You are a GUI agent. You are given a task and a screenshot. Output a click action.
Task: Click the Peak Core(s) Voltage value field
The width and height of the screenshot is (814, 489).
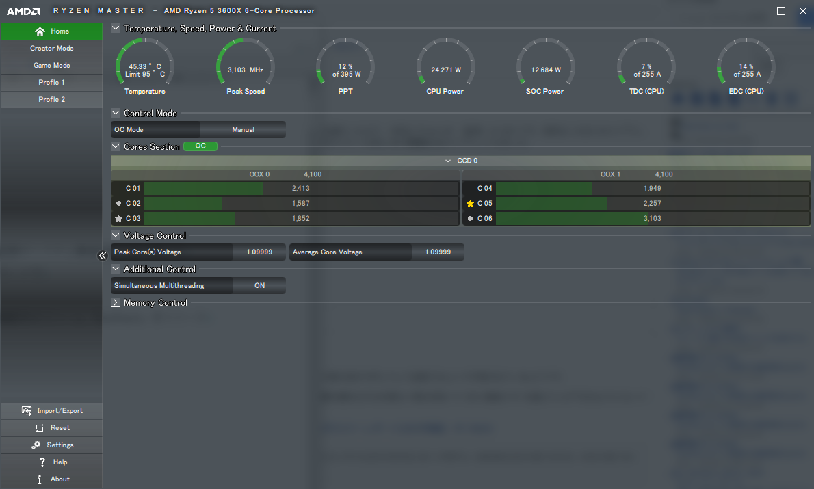click(x=259, y=252)
